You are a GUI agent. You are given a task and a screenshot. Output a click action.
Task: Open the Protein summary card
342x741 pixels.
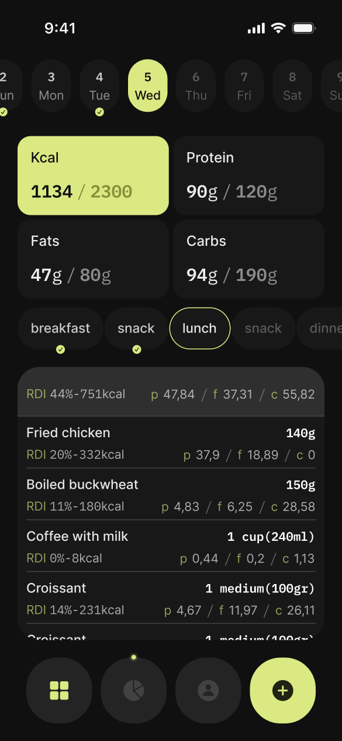click(x=249, y=176)
